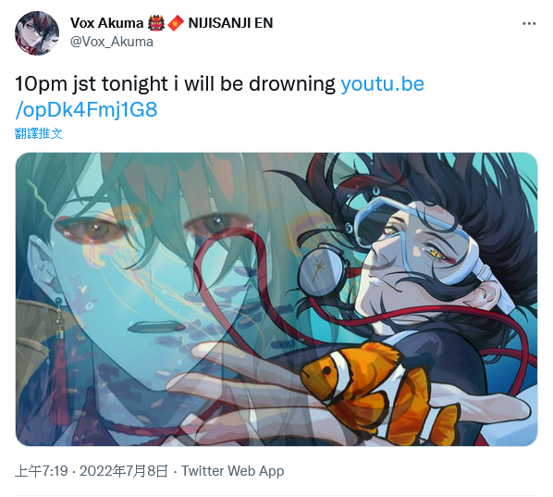
Task: Open the Vox Akuma display name
Action: [x=106, y=23]
